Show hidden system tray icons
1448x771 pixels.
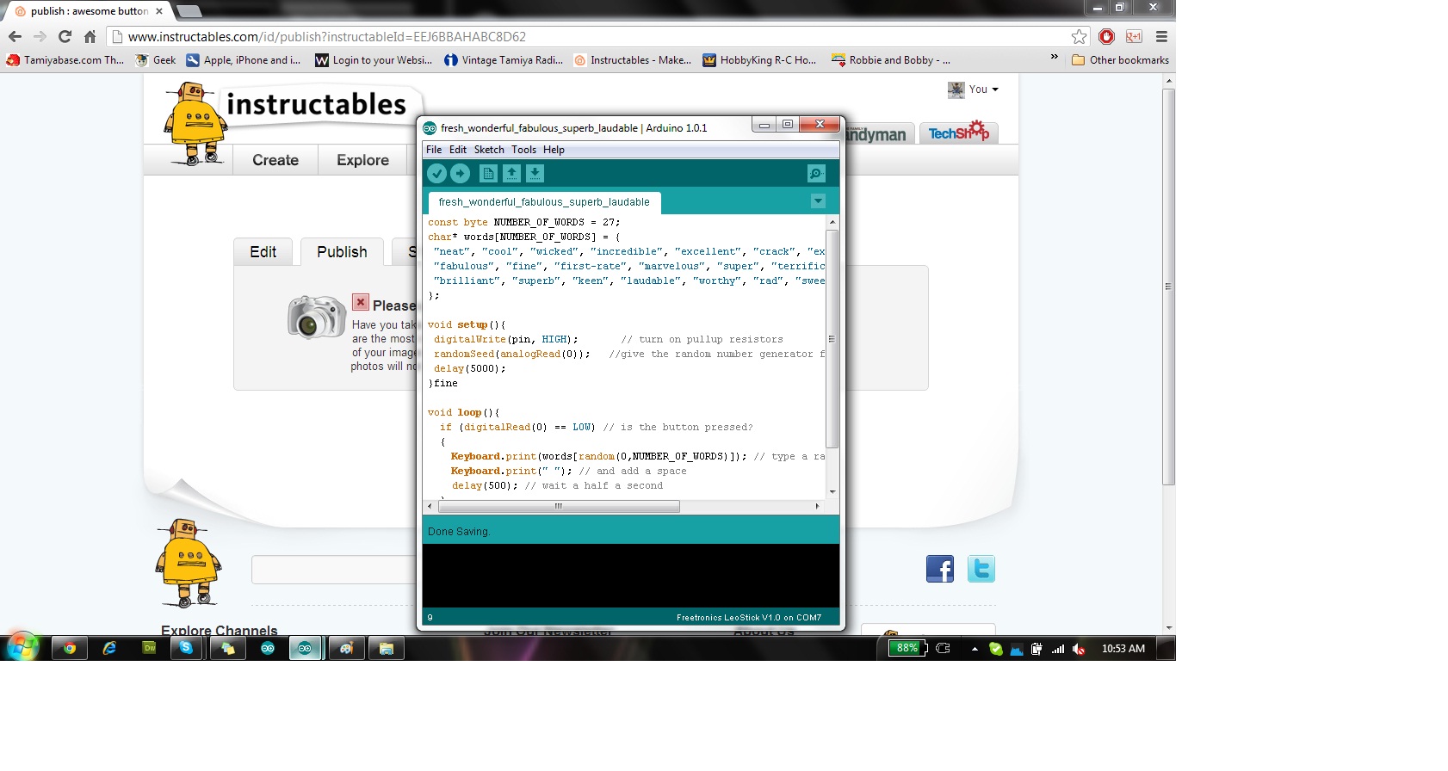tap(975, 649)
